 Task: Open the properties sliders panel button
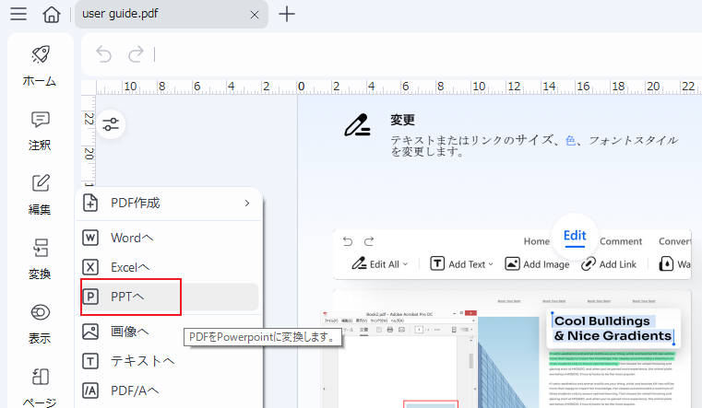click(111, 124)
